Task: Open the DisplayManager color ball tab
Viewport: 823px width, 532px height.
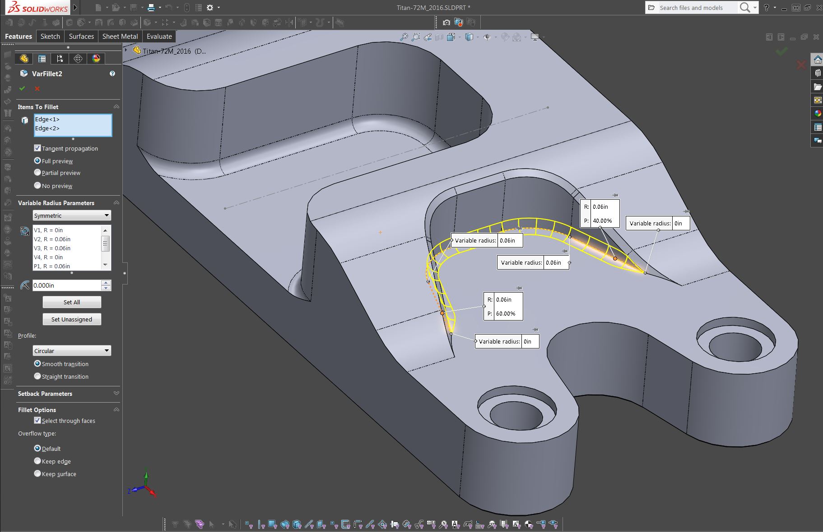Action: tap(96, 59)
